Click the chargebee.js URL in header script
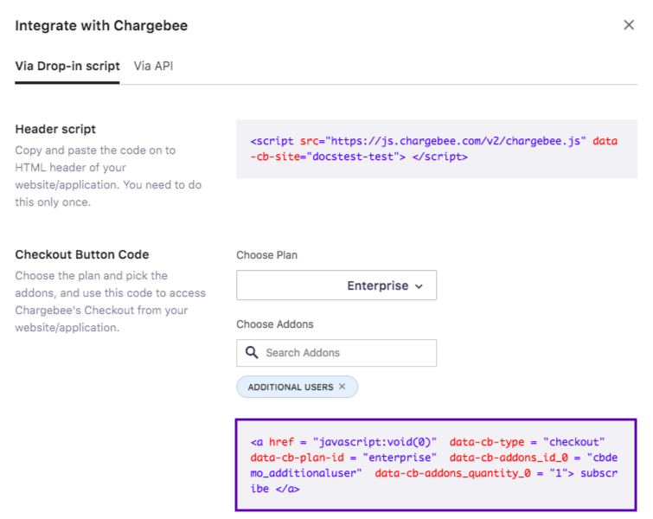Viewport: 653px width, 519px height. [459, 141]
